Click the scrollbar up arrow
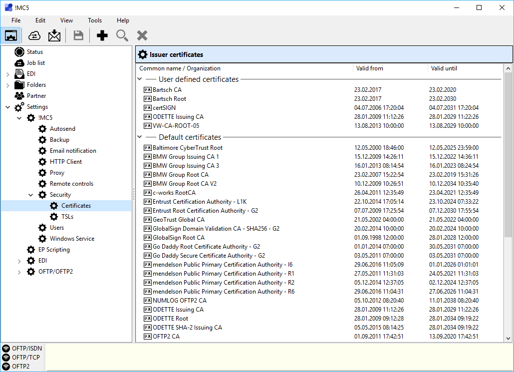 [508, 68]
